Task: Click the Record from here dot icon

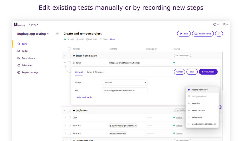Action: (x=189, y=90)
